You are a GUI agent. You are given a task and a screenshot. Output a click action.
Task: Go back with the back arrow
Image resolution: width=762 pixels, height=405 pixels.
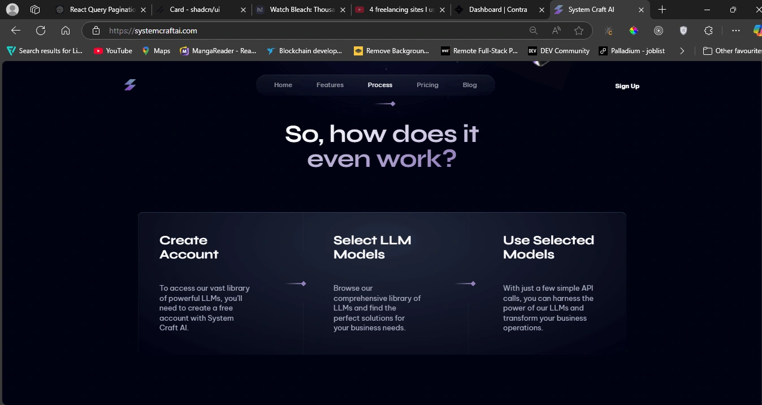click(16, 31)
